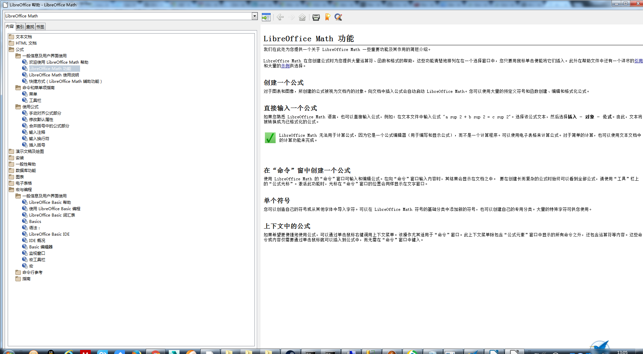Click the Back arrow in toolbar
The image size is (643, 354).
pyautogui.click(x=280, y=17)
